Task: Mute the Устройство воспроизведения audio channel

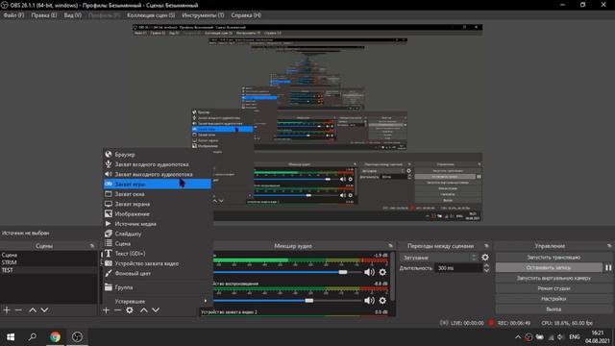Action: tap(369, 301)
